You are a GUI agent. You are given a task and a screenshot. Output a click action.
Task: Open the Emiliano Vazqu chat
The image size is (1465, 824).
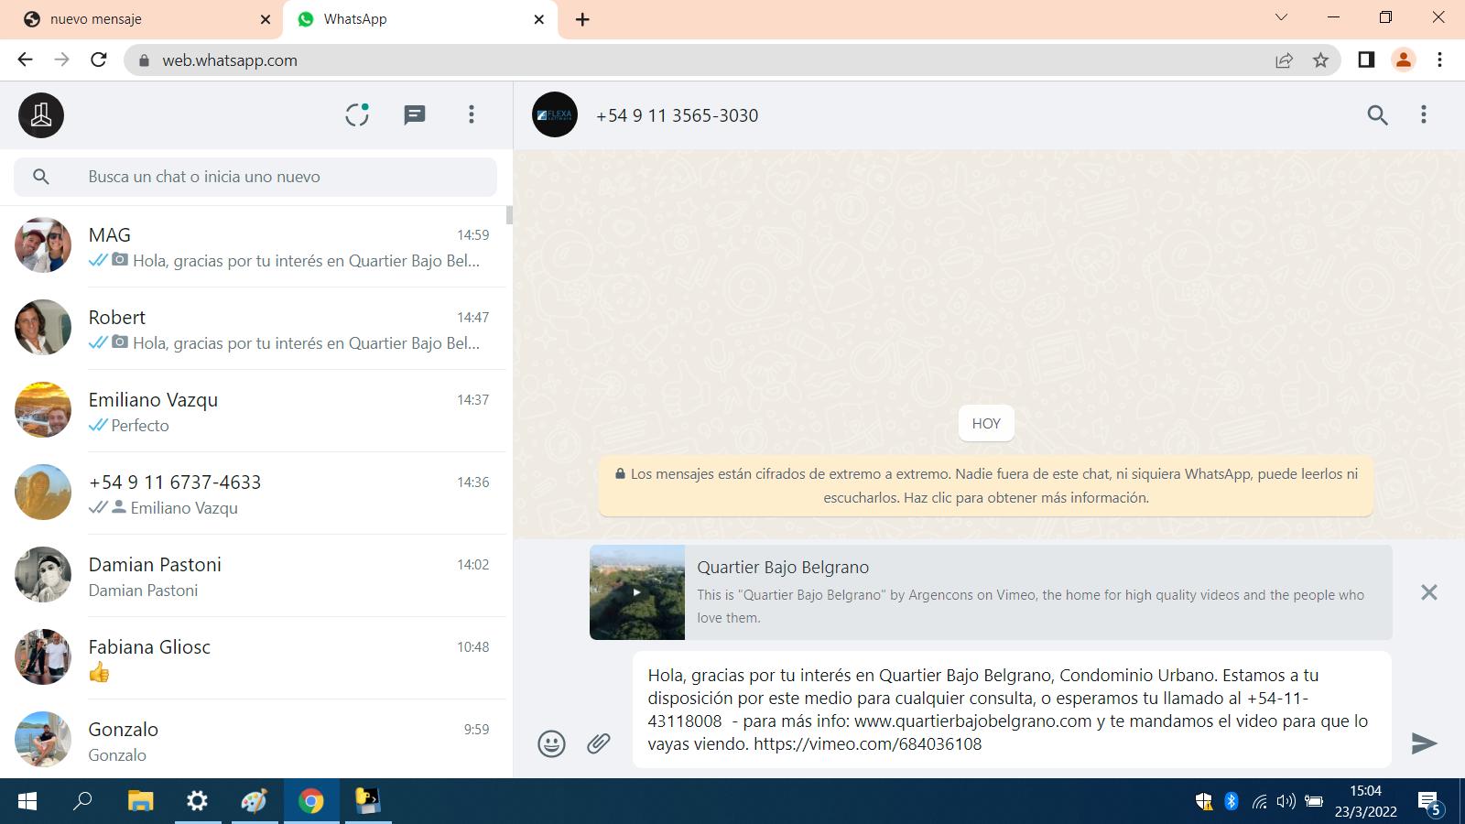(x=254, y=411)
